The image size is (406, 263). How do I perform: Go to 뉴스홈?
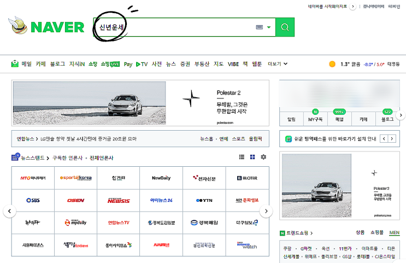point(207,139)
